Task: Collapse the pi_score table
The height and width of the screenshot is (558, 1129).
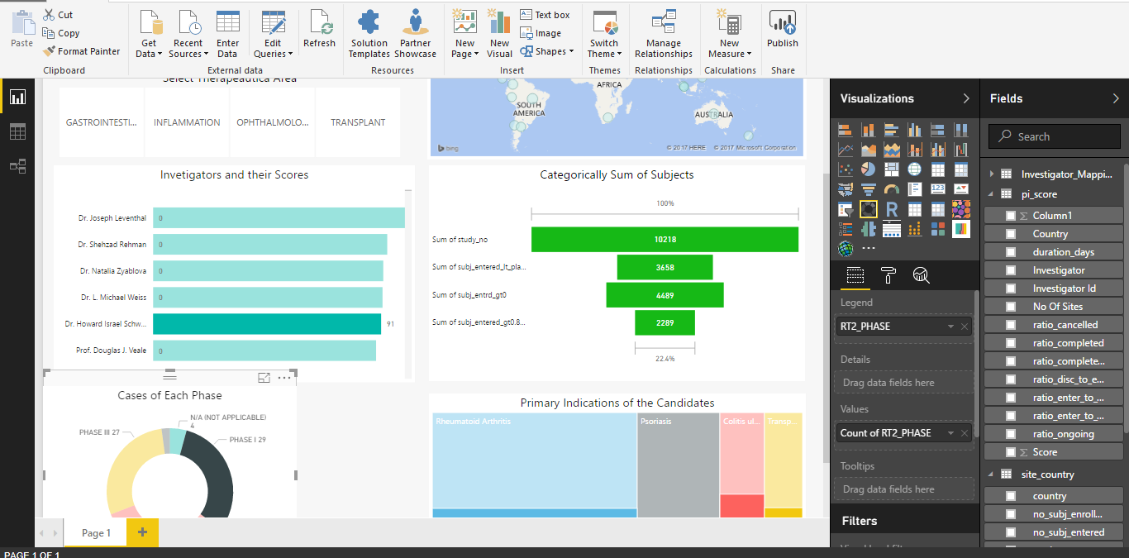Action: [992, 194]
